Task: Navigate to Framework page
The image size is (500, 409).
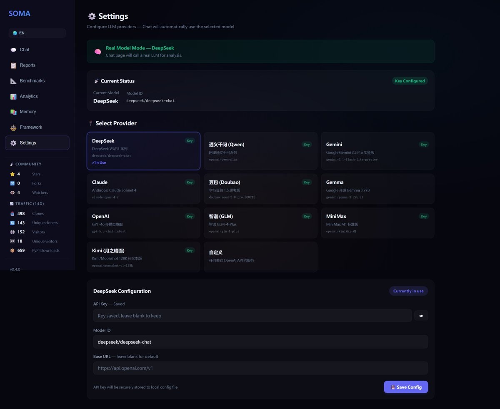Action: pyautogui.click(x=37, y=127)
